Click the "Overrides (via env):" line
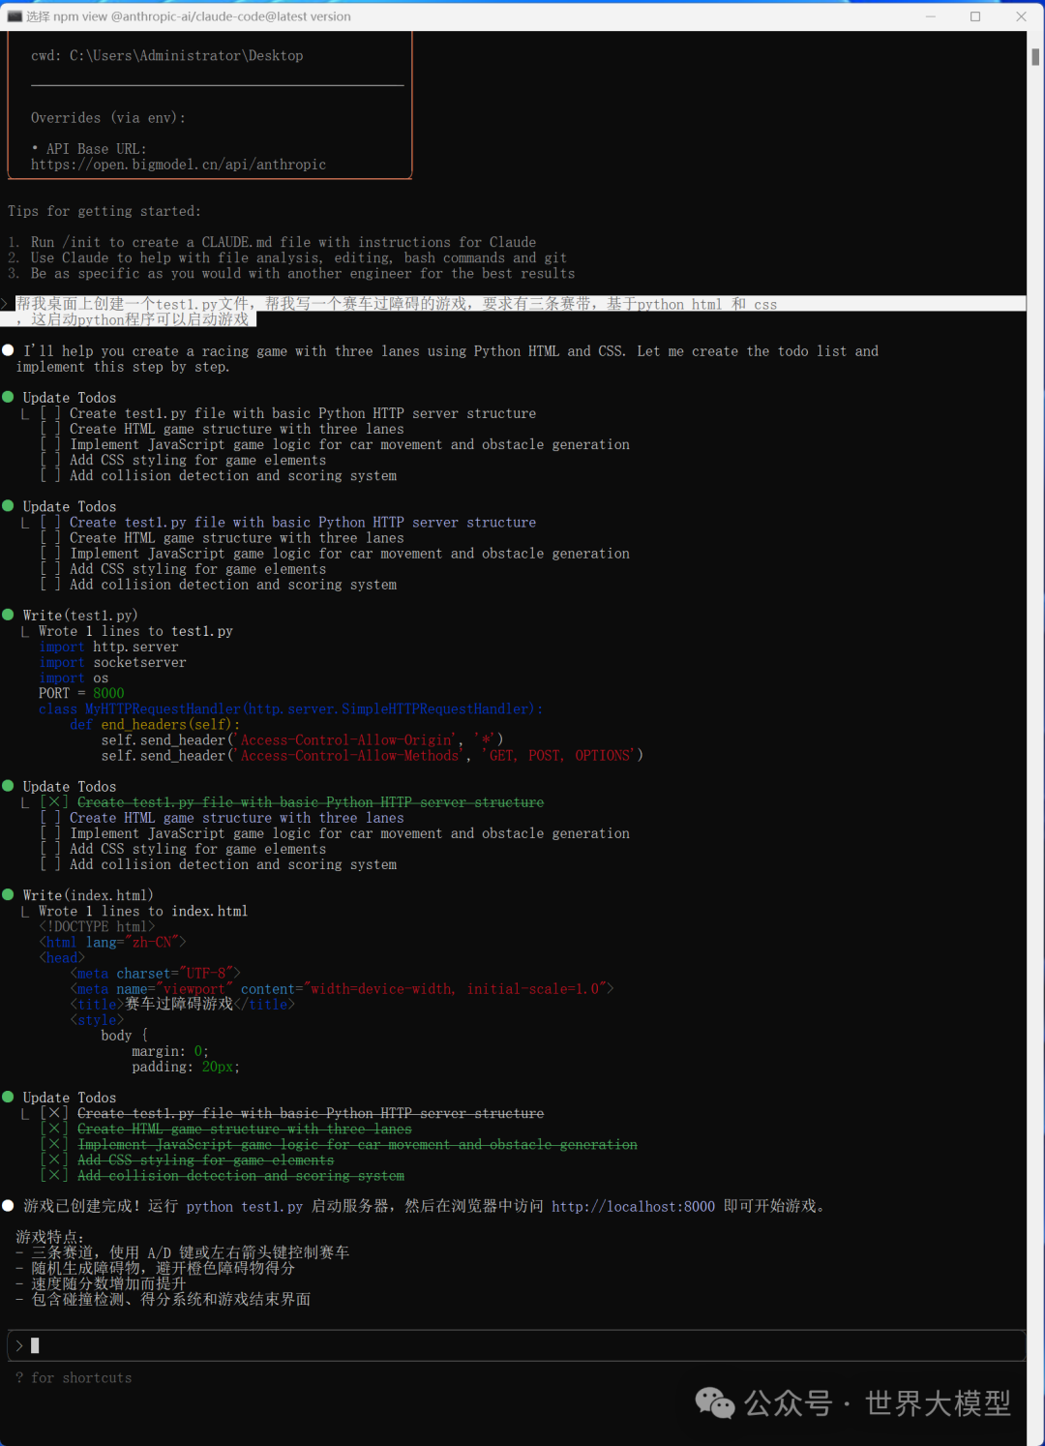This screenshot has width=1045, height=1446. click(108, 118)
